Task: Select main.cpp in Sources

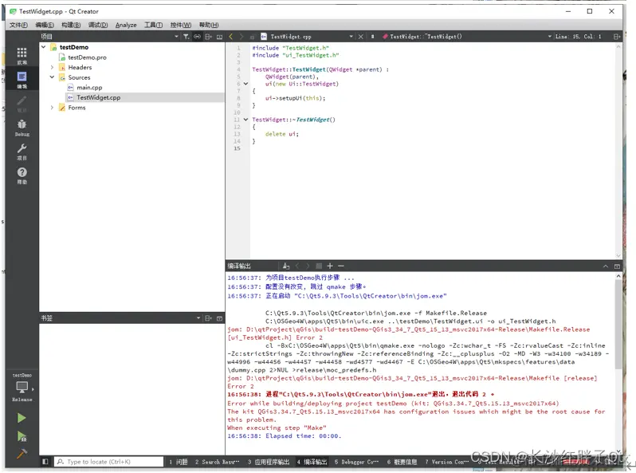Action: point(89,87)
